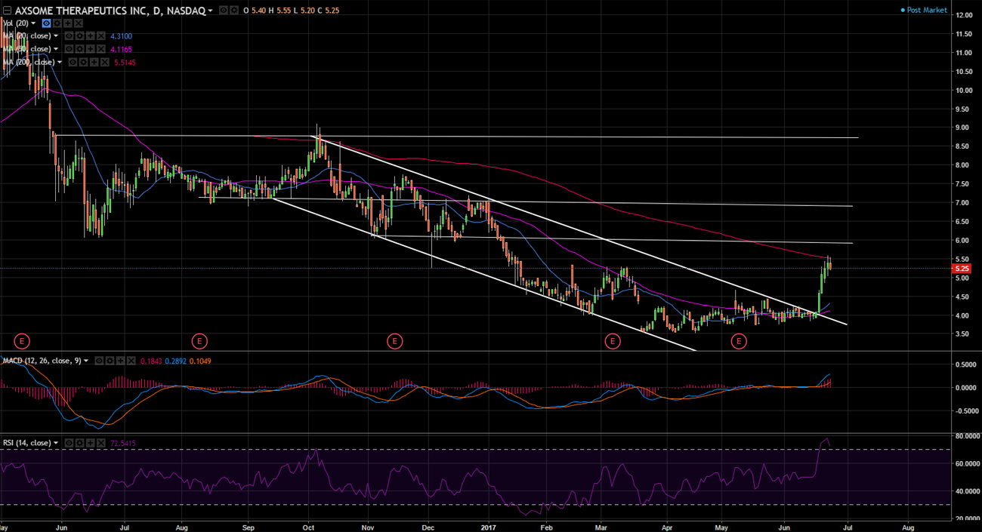The width and height of the screenshot is (982, 532).
Task: Click the MA 200 value 5.5145
Action: click(125, 62)
